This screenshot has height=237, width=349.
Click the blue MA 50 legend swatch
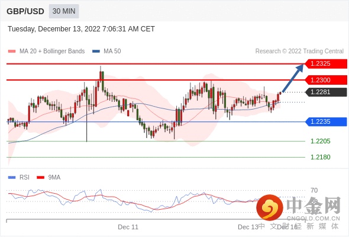tap(96, 52)
